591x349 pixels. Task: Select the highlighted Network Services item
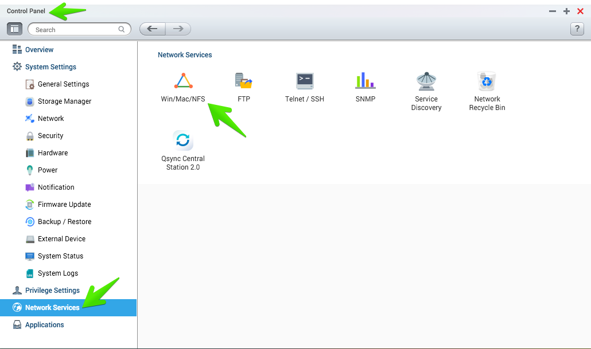pyautogui.click(x=68, y=308)
